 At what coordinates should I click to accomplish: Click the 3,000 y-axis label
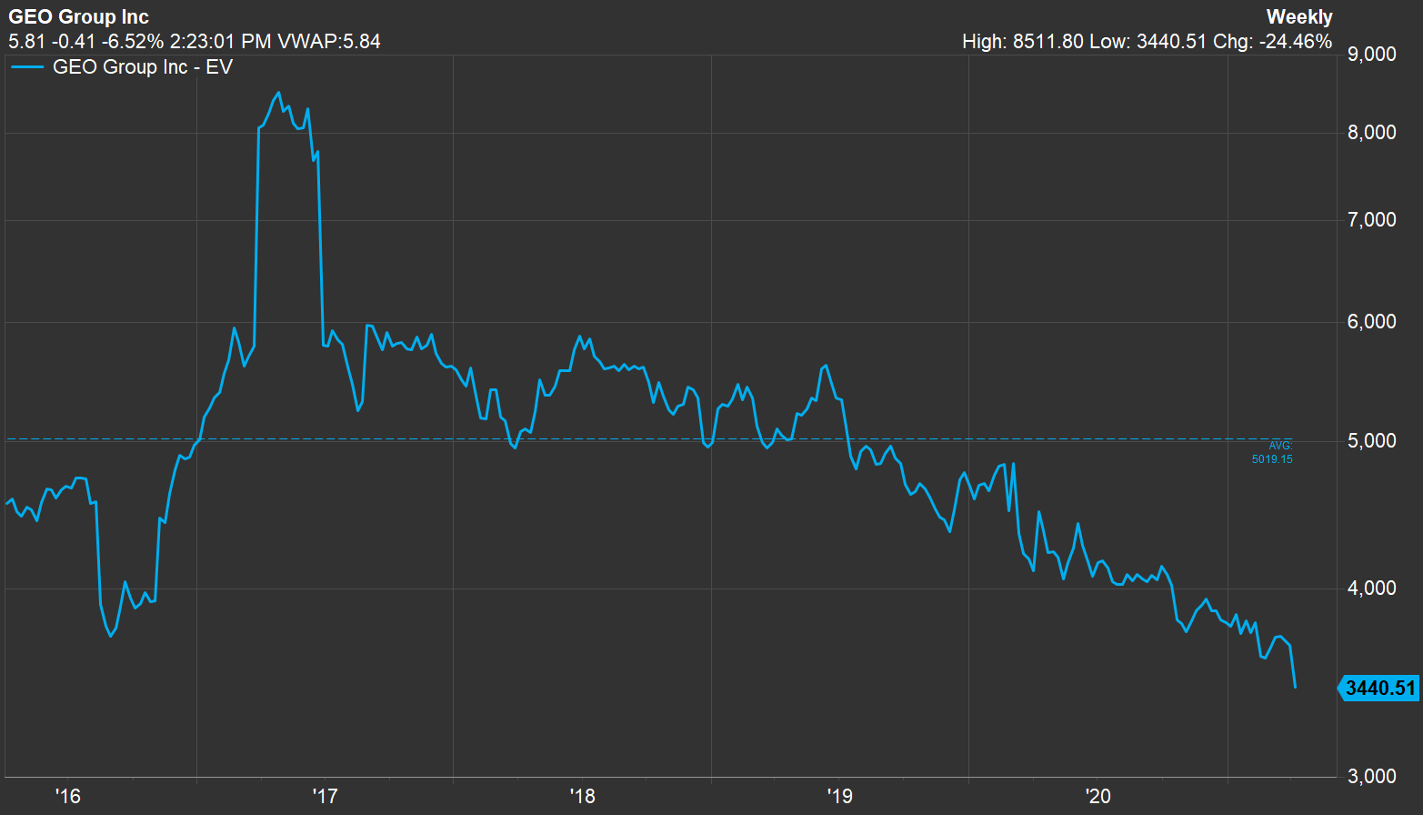(x=1371, y=776)
